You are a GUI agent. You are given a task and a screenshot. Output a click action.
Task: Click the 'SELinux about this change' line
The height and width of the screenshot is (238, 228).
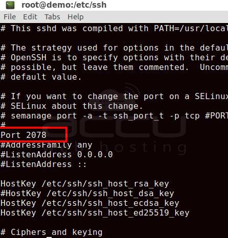coord(72,106)
